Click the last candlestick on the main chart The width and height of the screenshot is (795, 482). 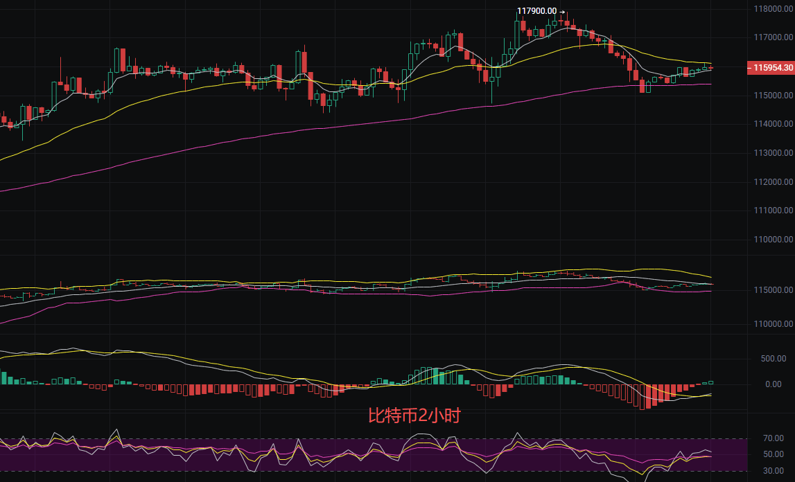tap(710, 67)
